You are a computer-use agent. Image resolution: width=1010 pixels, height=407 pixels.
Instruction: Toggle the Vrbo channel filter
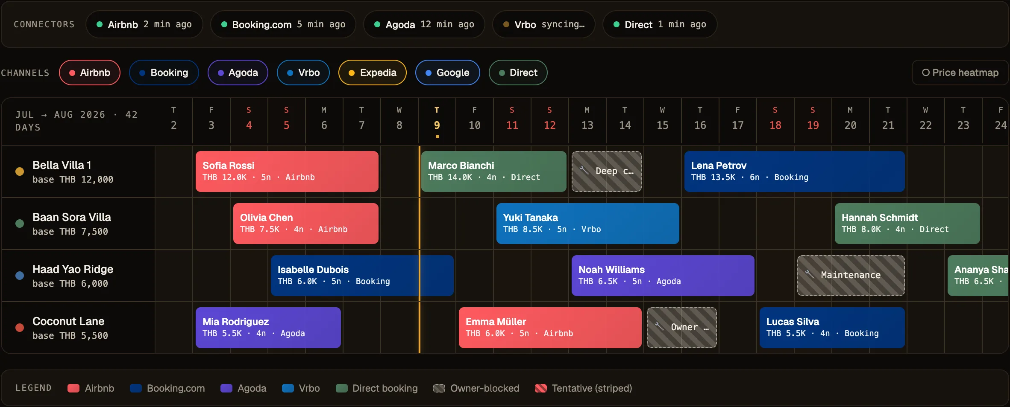303,73
